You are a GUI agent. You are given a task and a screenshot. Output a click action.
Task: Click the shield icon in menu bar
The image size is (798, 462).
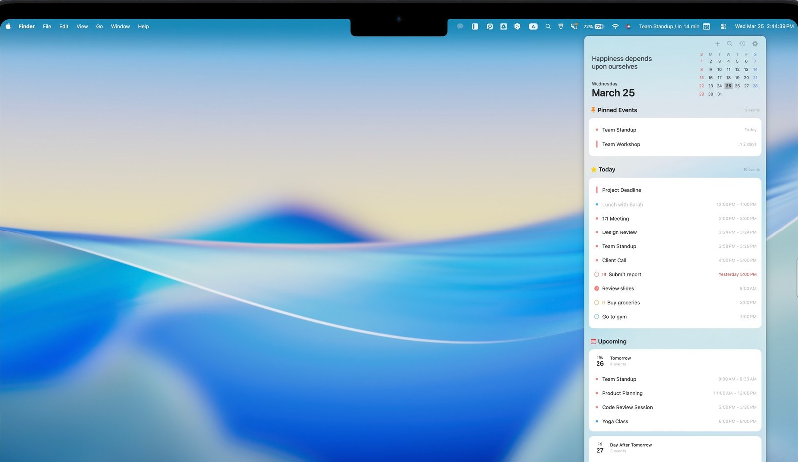561,26
